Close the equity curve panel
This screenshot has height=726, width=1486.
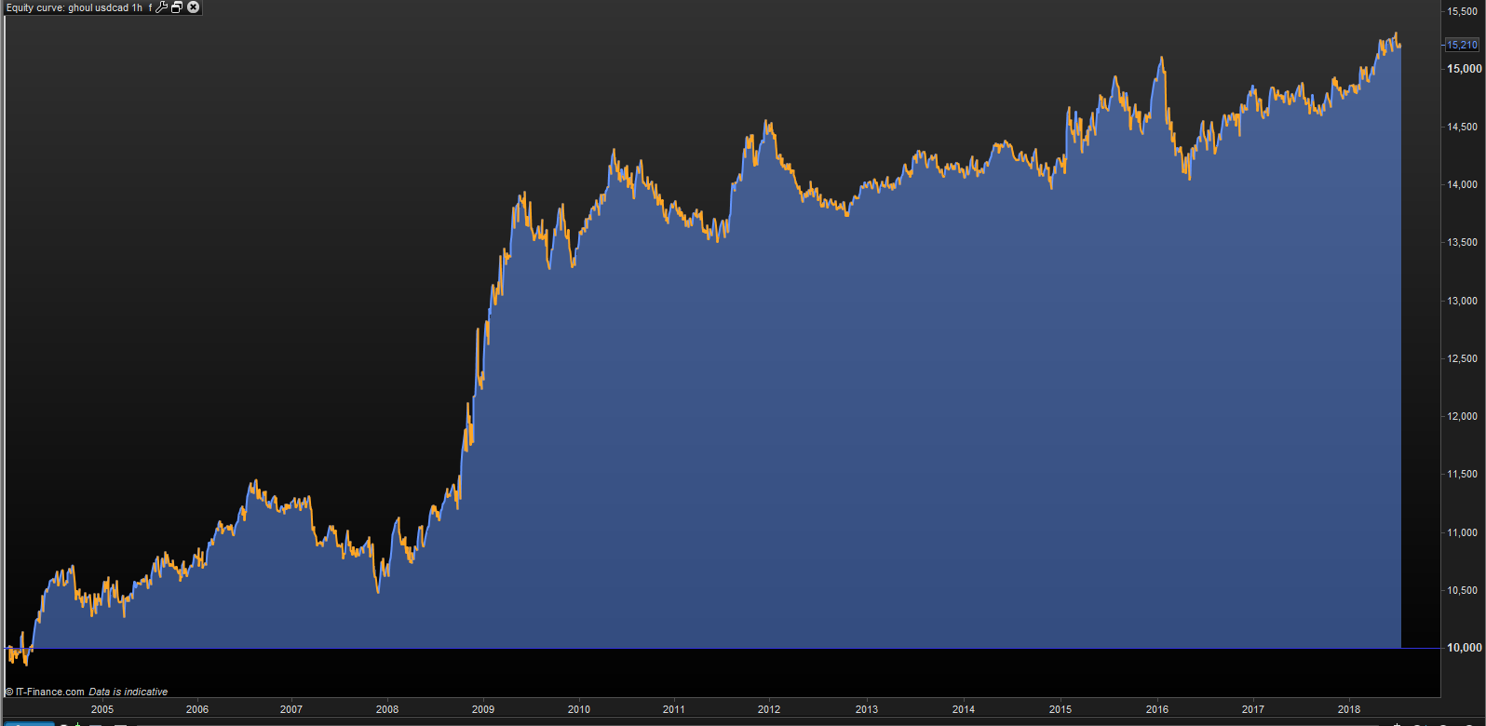click(x=193, y=7)
